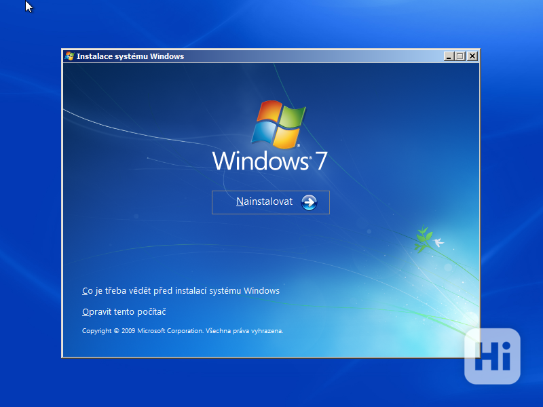Select the 'Opravit tento počítač' link

click(124, 312)
